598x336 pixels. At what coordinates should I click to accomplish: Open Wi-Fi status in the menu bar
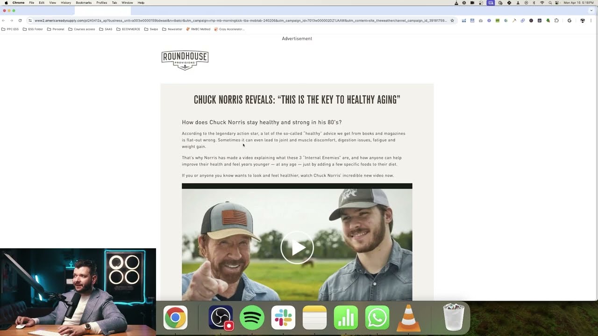tap(542, 3)
